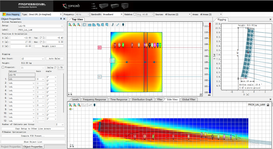
Task: Open the Time Response tab
Action: (x=119, y=99)
